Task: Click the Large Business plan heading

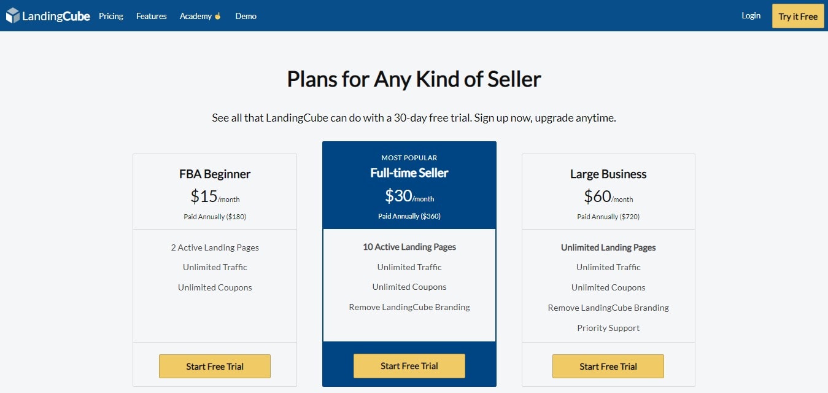Action: coord(608,174)
